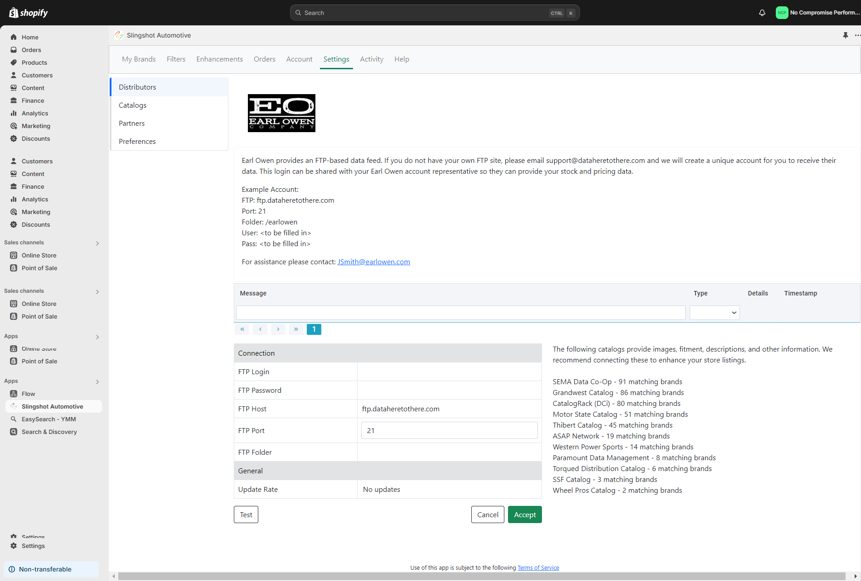Select Partners in the settings menu
Viewport: 861px width, 581px height.
coord(169,123)
